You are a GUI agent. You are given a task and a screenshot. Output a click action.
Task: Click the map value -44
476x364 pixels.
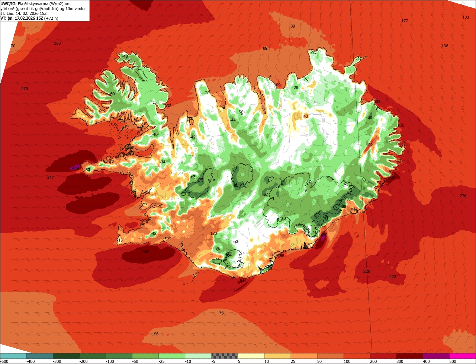(x=233, y=120)
